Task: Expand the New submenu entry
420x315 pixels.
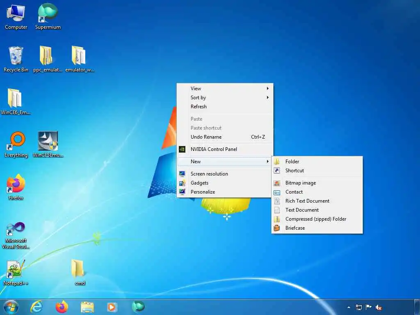Action: coord(225,162)
